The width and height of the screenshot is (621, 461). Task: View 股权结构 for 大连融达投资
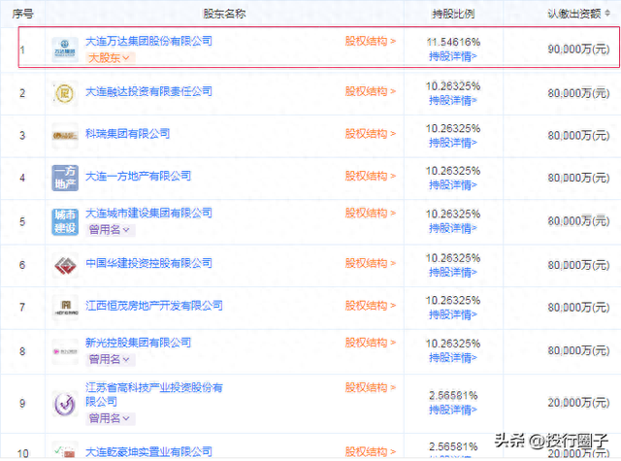[x=371, y=91]
